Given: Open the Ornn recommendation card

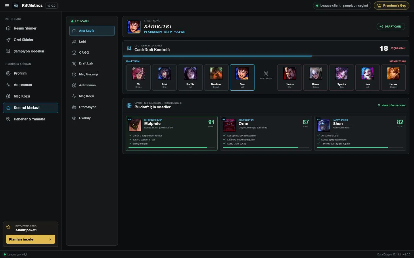Looking at the screenshot, I should (266, 133).
